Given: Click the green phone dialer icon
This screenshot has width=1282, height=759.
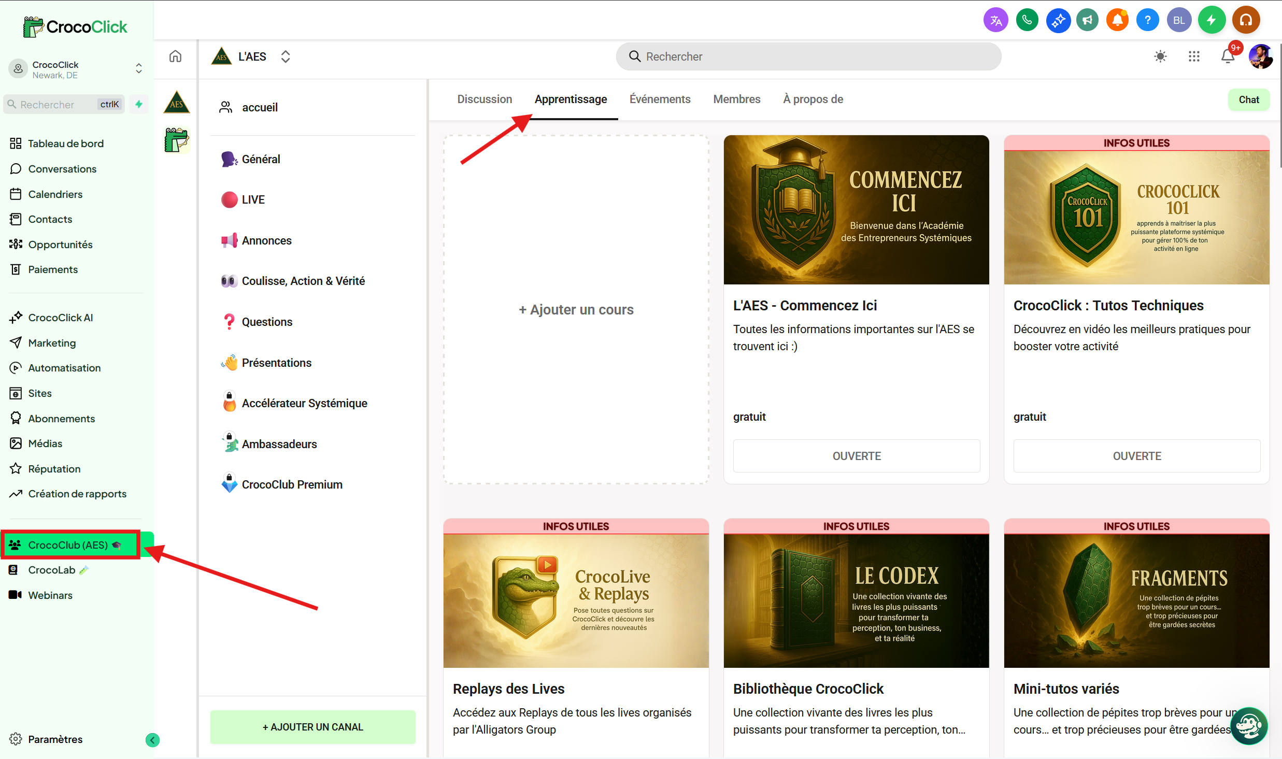Looking at the screenshot, I should pyautogui.click(x=1027, y=20).
